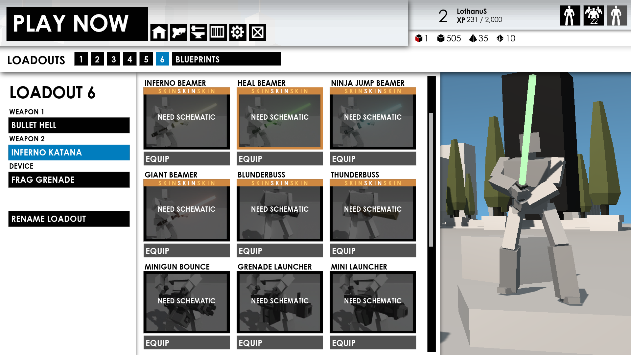Open the anvil and hammer crafting icon

pos(198,32)
